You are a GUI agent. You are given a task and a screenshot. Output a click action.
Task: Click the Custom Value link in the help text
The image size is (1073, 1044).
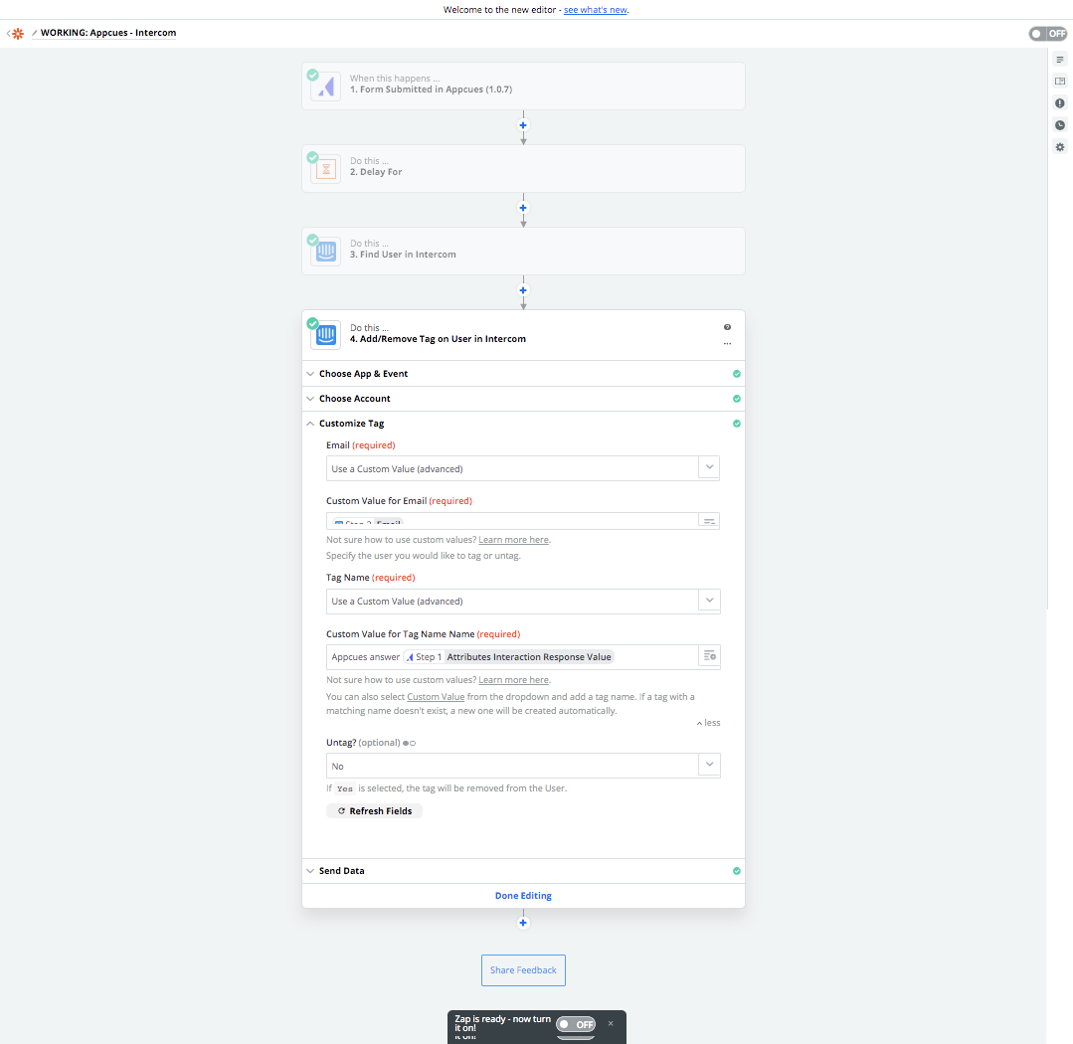(436, 696)
